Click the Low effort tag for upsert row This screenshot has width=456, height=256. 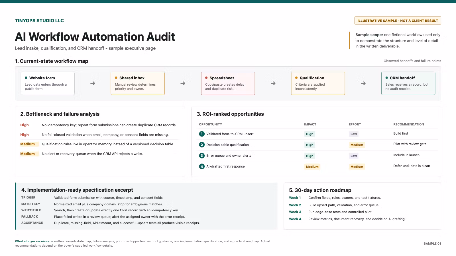pos(354,134)
